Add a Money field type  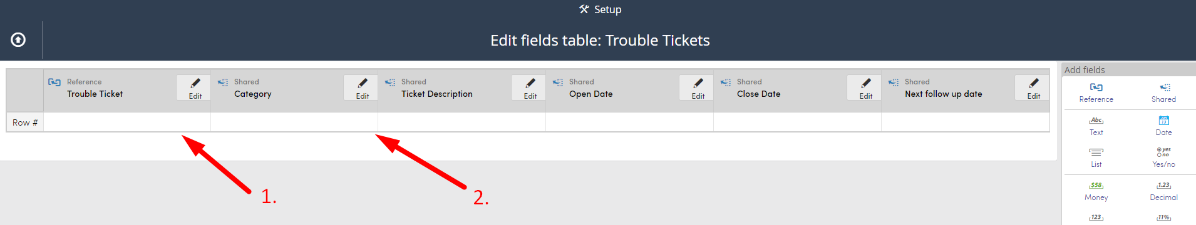(x=1096, y=191)
